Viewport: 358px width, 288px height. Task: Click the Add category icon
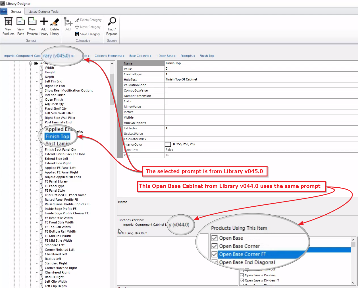[x=68, y=22]
